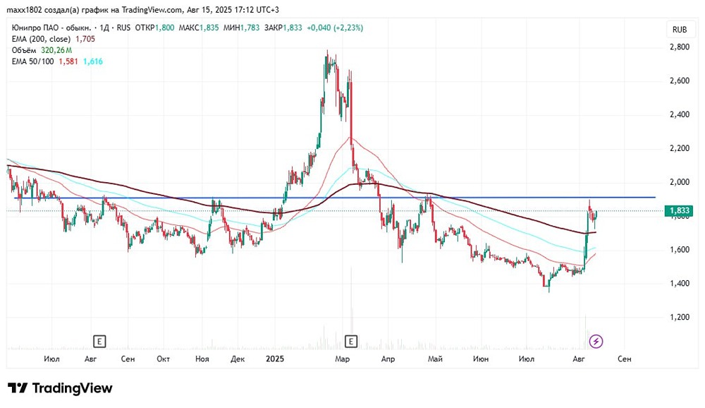Click the Мар label on time axis
The height and width of the screenshot is (408, 705).
[x=342, y=359]
